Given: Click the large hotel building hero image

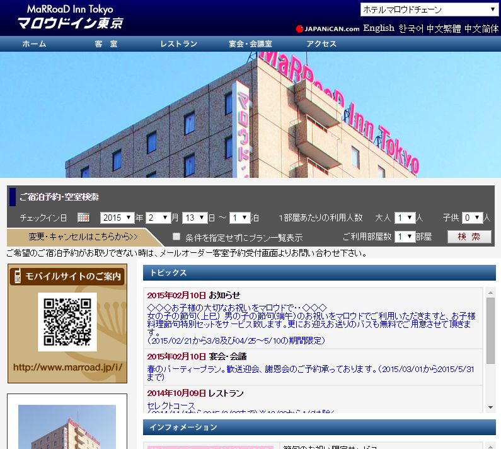Looking at the screenshot, I should click(x=251, y=115).
